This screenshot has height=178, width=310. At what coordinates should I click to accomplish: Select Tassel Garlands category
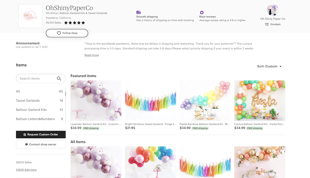click(28, 100)
